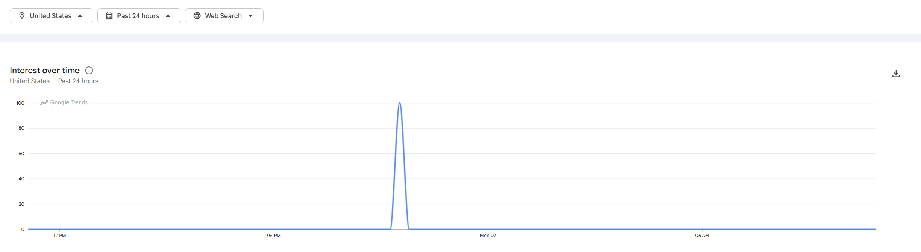Select the 06 AM axis marker
Screen dimensions: 921x252
[702, 235]
